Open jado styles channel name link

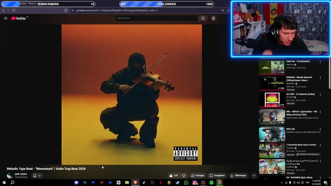[x=21, y=174]
